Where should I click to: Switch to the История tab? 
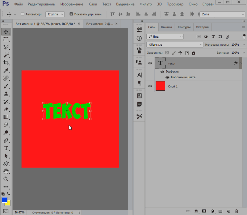(x=202, y=27)
